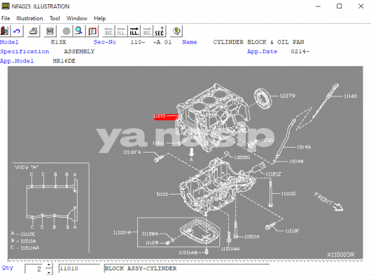The height and width of the screenshot is (275, 371).
Task: Click the lightbulb help icon
Action: tap(176, 31)
